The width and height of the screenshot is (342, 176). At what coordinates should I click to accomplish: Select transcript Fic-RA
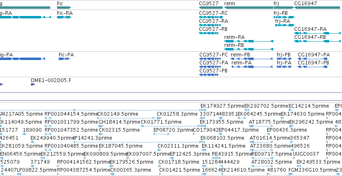pos(65,13)
